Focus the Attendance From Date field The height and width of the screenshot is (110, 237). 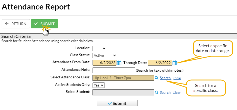click(104, 63)
